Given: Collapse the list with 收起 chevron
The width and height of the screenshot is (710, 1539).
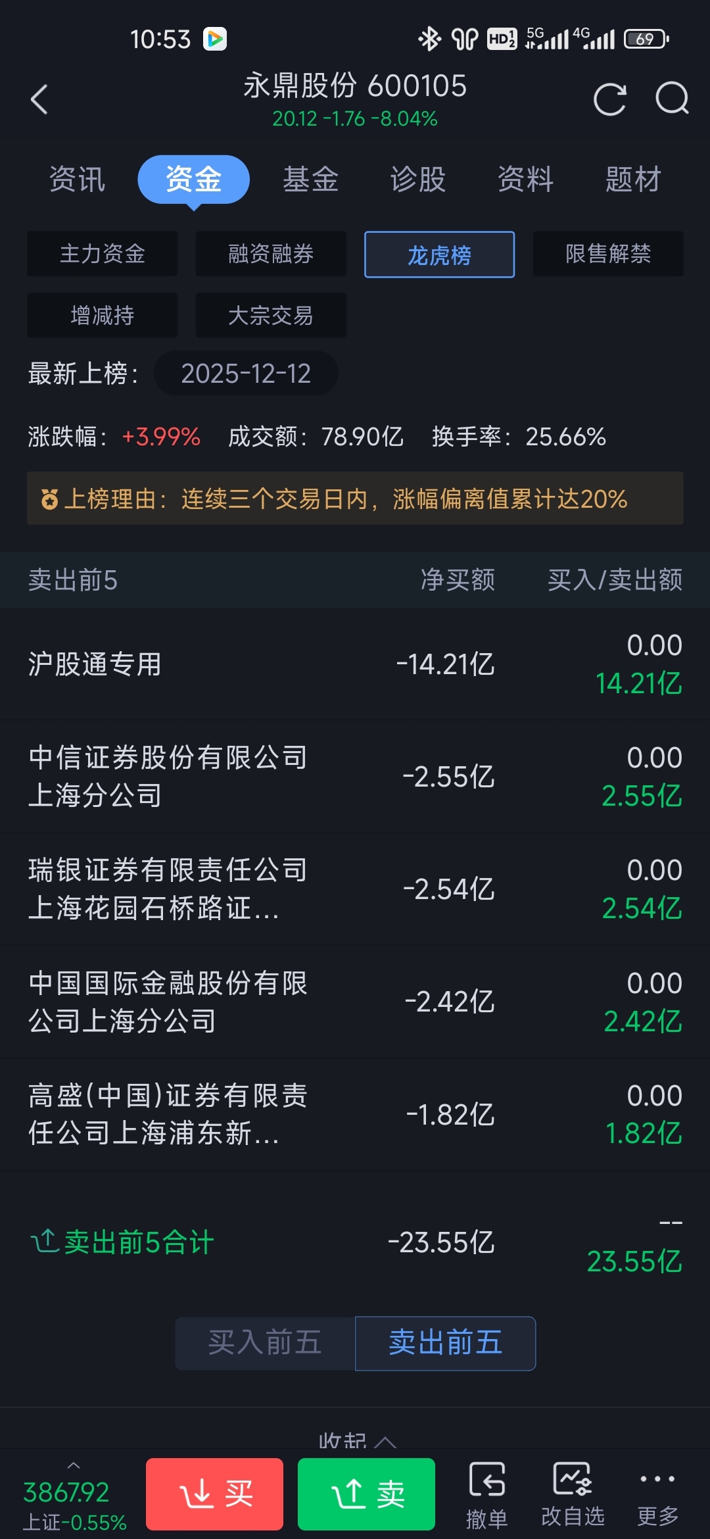Looking at the screenshot, I should pyautogui.click(x=357, y=1440).
